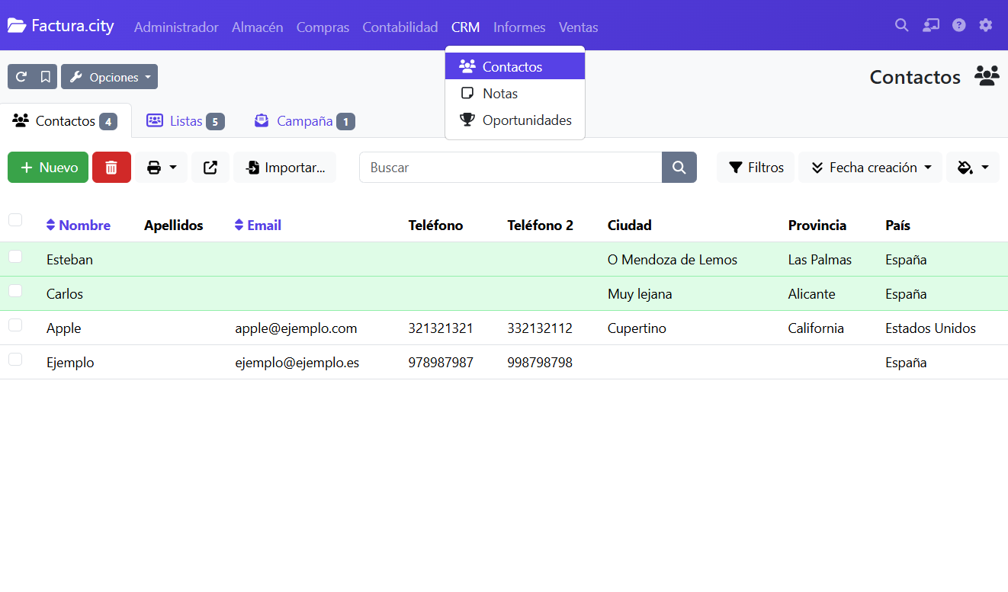Click the Cupertino city cell
Viewport: 1008px width, 592px height.
click(x=637, y=328)
